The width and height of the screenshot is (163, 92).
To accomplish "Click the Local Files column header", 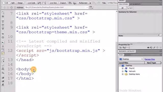I will tap(132, 63).
